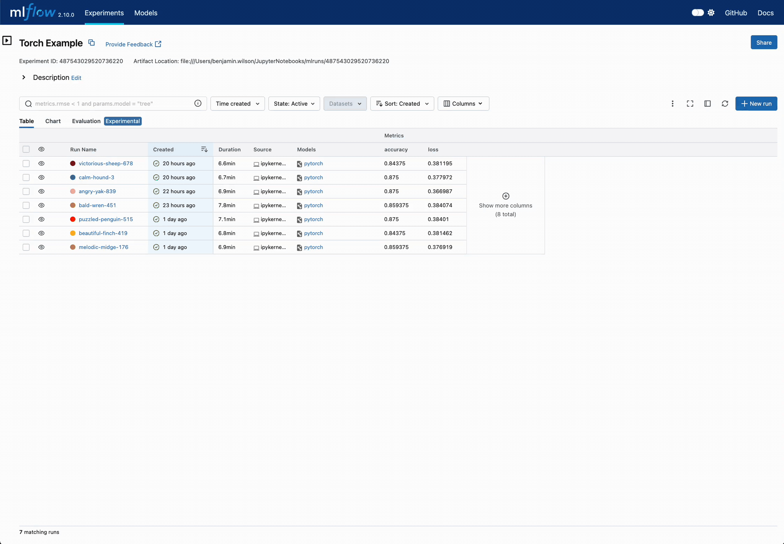Viewport: 784px width, 544px height.
Task: Copy the experiment name with the copy icon
Action: (91, 43)
